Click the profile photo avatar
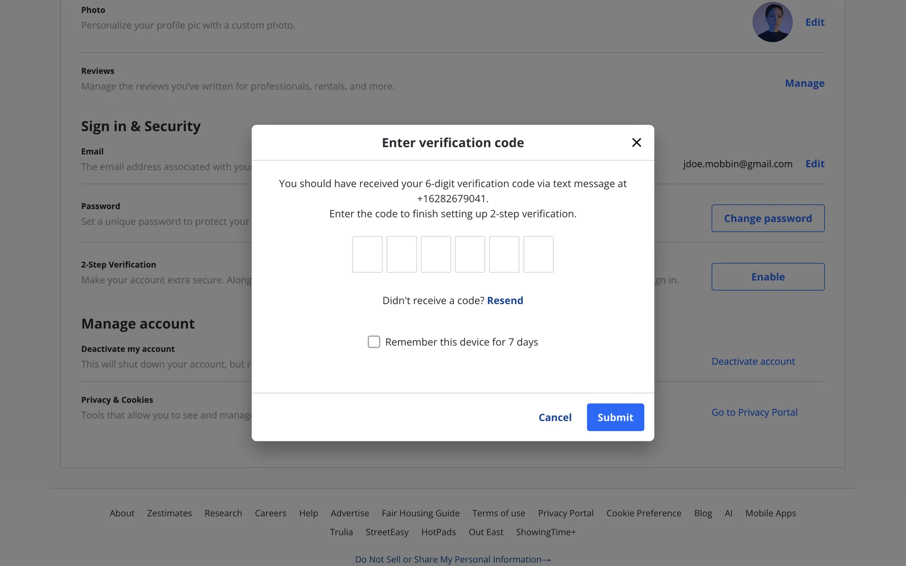This screenshot has height=566, width=906. coord(772,22)
